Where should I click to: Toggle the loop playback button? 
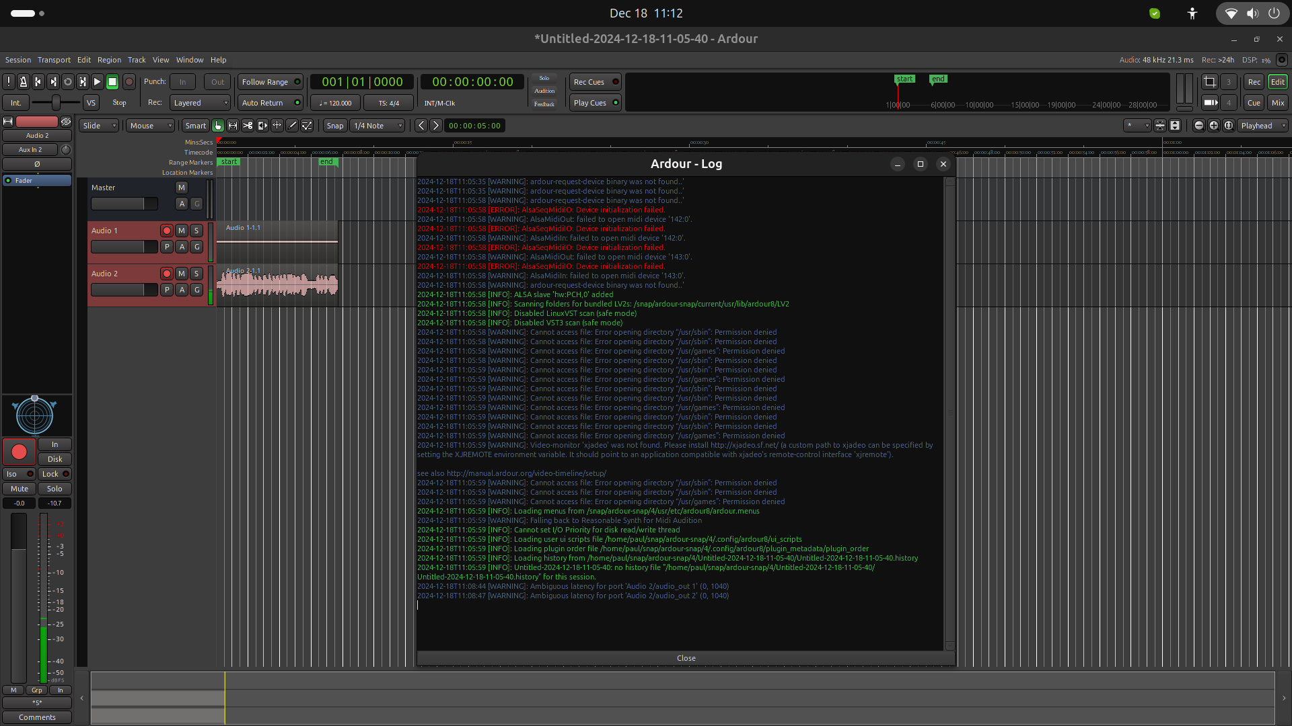[68, 82]
